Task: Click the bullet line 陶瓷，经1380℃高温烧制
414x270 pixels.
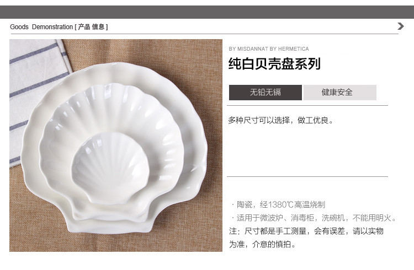Action: tap(278, 204)
